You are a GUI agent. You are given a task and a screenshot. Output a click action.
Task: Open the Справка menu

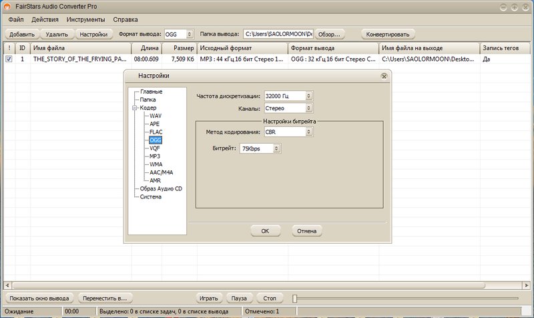coord(125,20)
